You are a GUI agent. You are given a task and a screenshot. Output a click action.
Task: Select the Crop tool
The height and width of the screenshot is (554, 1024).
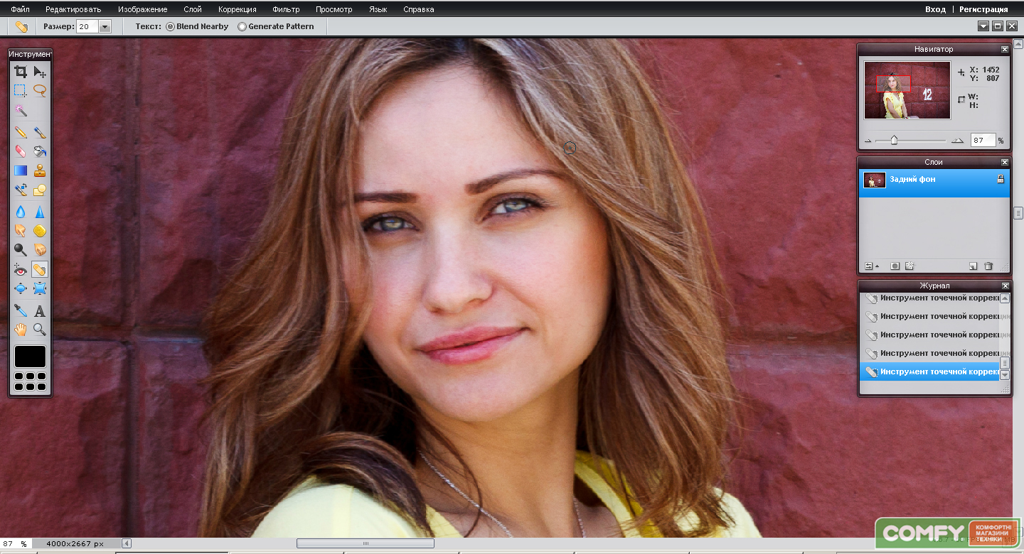click(x=21, y=72)
